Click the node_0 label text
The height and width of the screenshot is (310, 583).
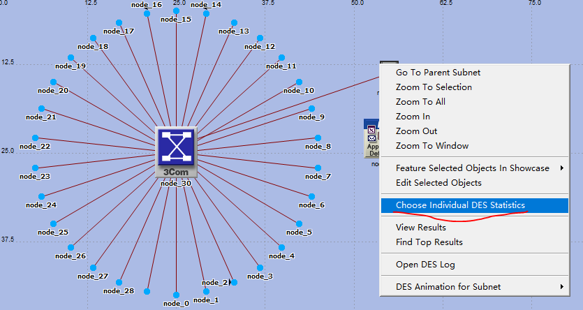[x=176, y=304]
